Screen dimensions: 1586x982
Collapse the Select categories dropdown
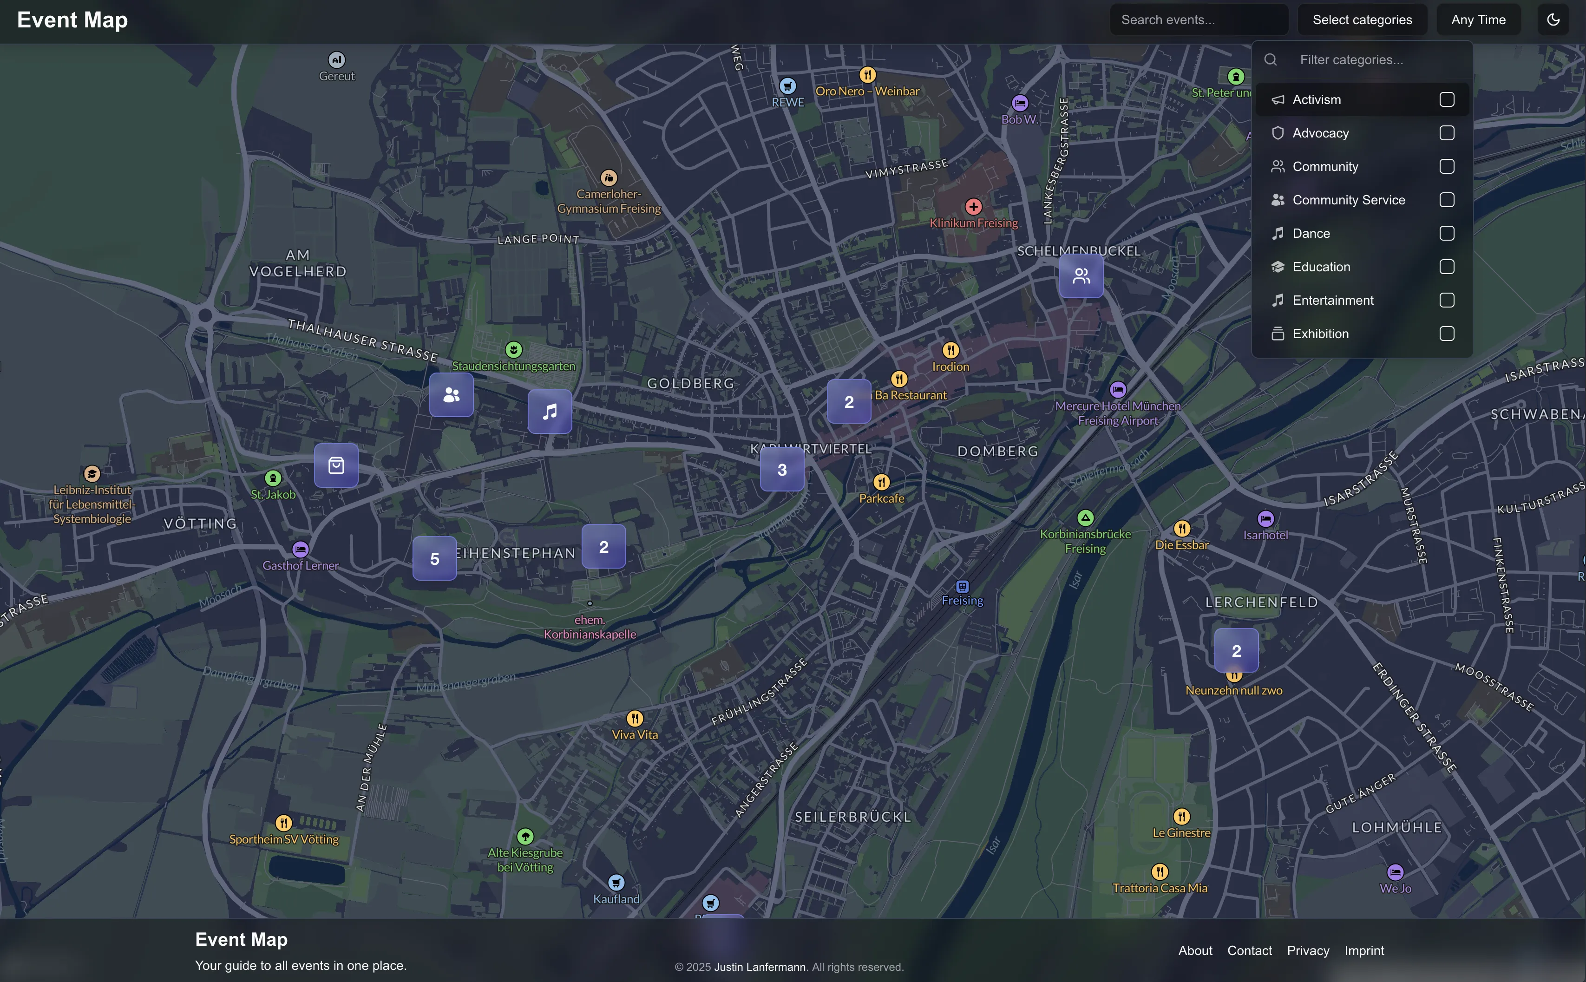[1362, 20]
